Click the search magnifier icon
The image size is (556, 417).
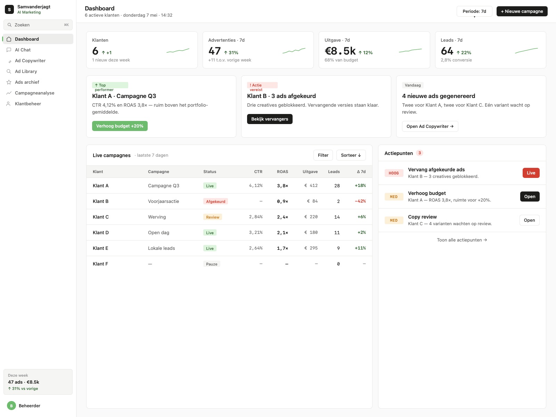10,25
